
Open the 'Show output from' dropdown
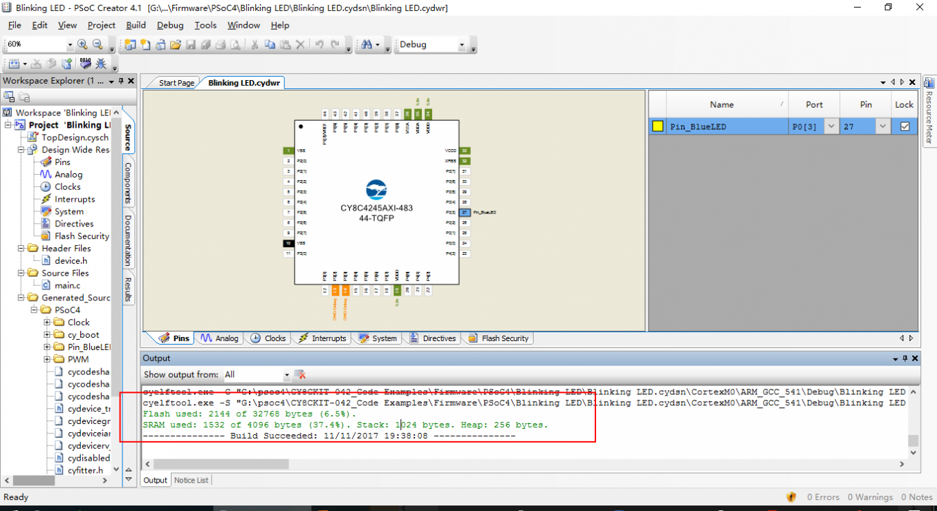coord(286,375)
